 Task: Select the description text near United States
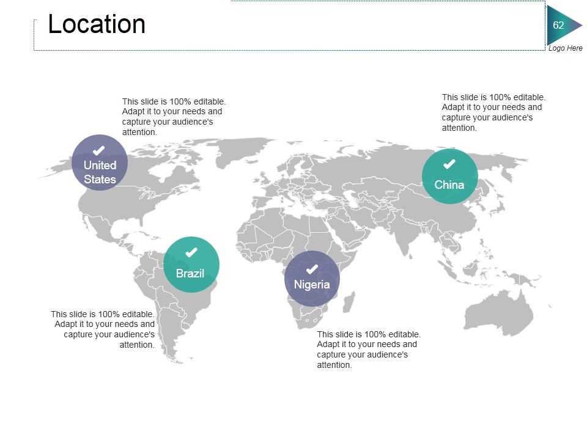174,117
